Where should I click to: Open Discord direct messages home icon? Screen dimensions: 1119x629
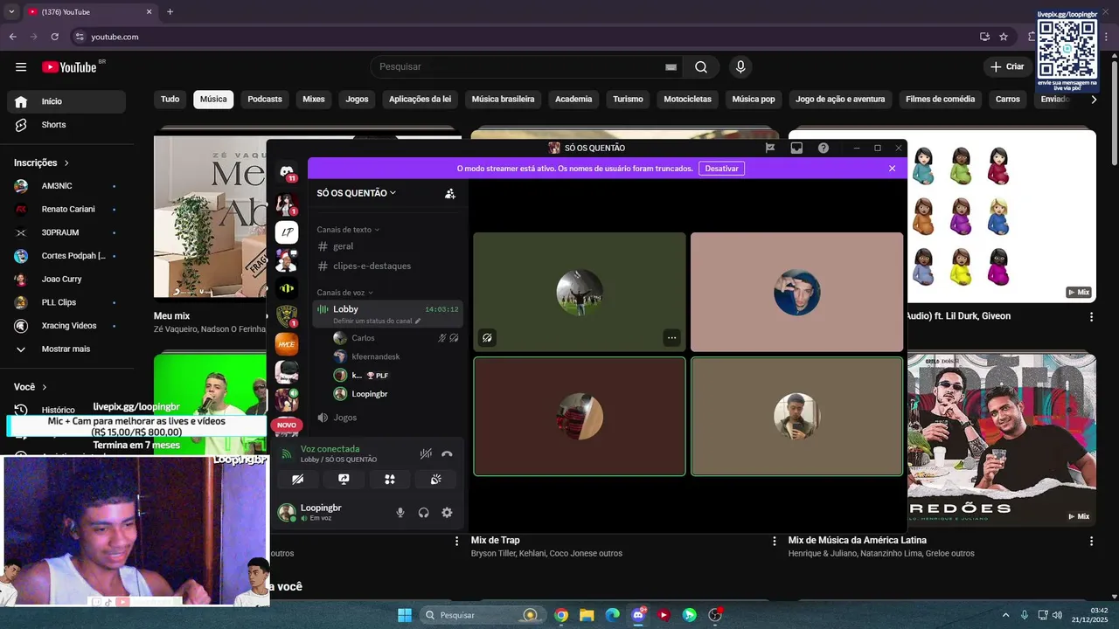[287, 173]
